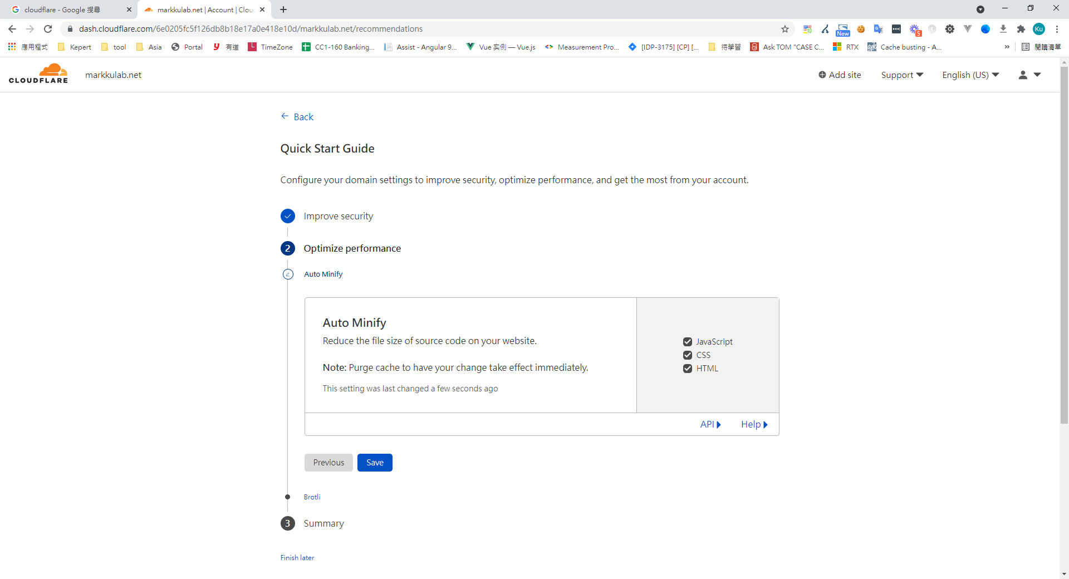Click the Cloudflare logo
The image size is (1069, 579).
38,74
